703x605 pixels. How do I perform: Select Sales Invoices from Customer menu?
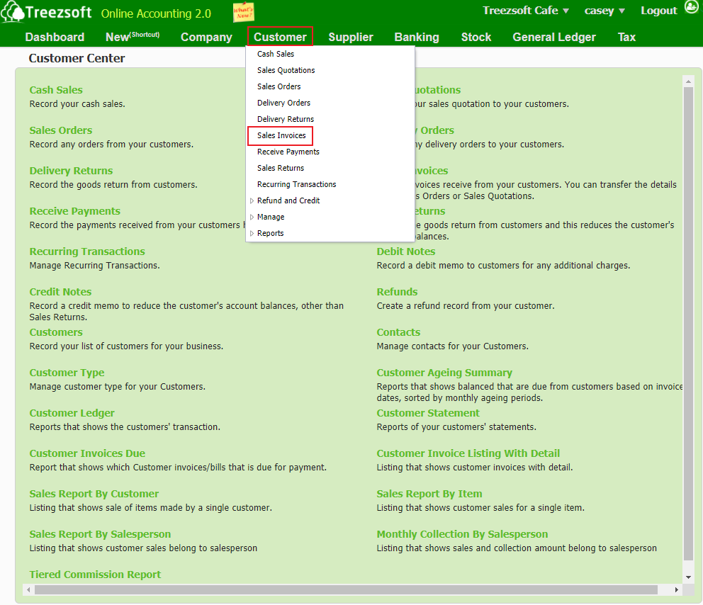point(281,135)
